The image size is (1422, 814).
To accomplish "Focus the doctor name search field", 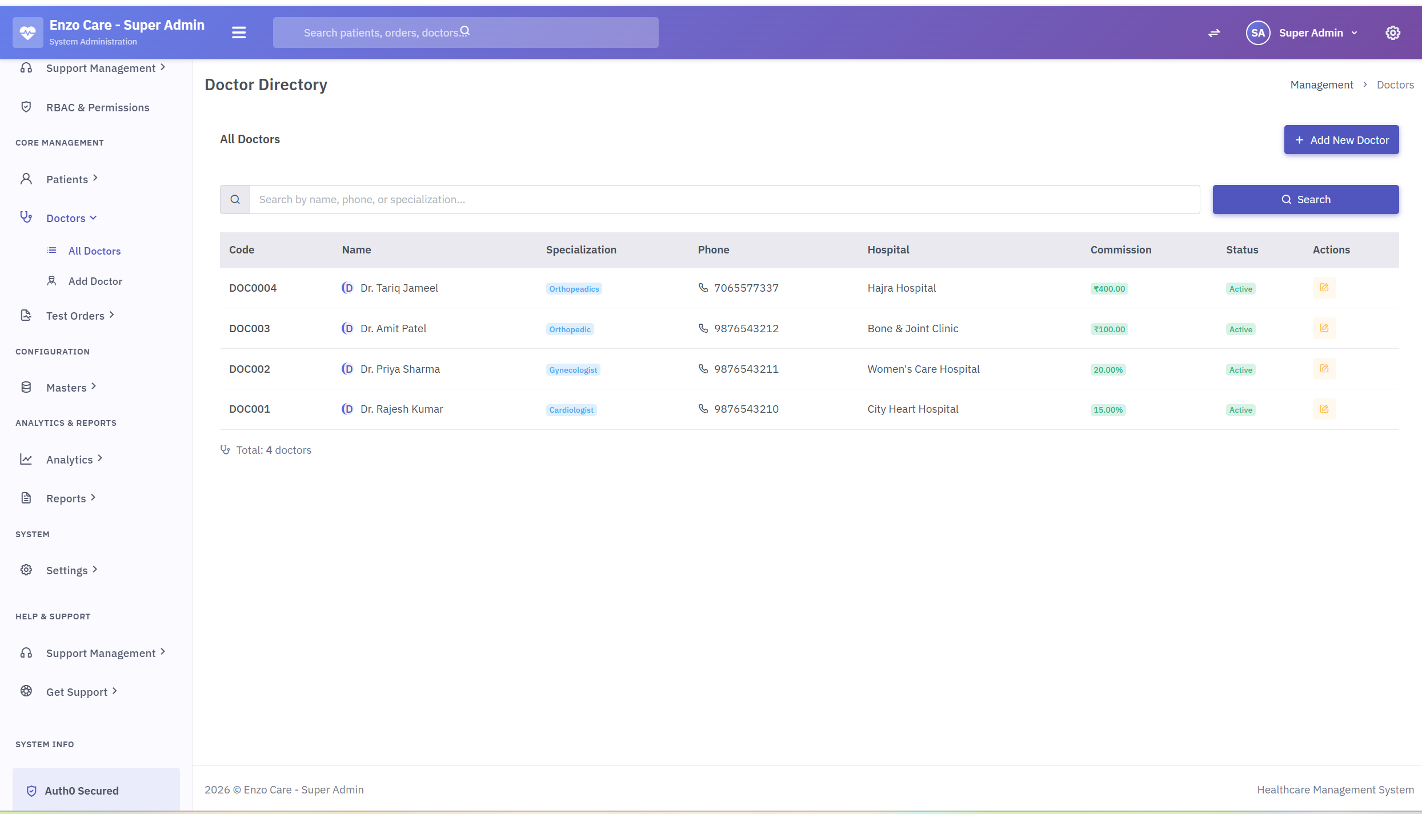I will [x=724, y=200].
